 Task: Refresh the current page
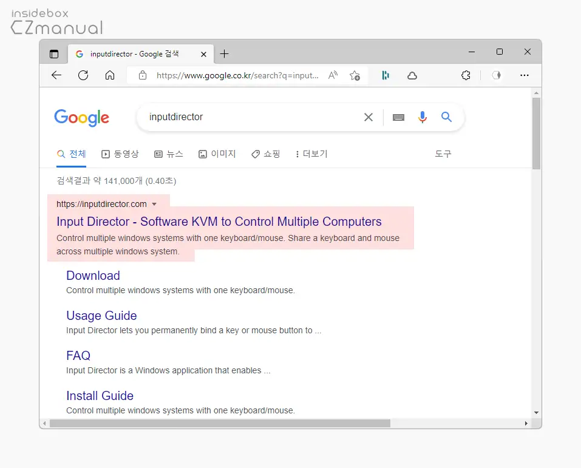coord(83,76)
